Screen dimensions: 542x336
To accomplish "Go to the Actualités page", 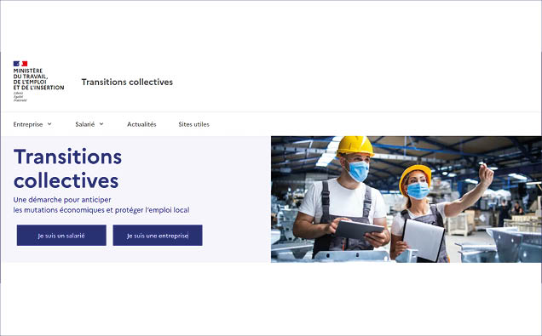I will (141, 124).
